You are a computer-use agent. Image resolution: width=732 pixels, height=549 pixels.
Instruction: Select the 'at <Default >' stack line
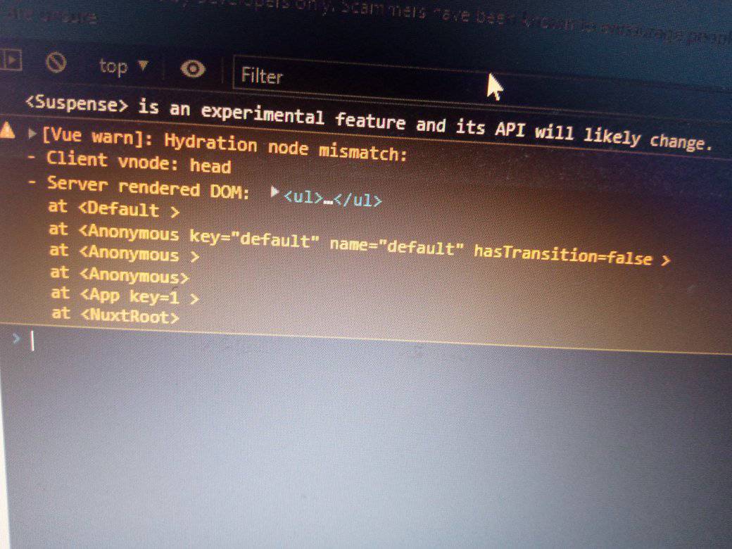click(x=114, y=208)
